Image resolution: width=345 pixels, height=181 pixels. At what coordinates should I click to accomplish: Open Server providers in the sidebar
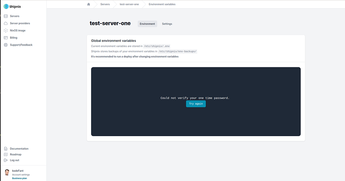[x=20, y=23]
